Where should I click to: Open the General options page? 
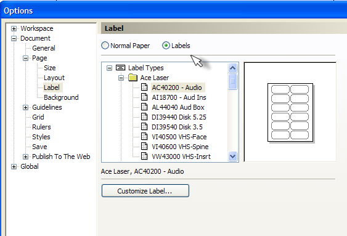click(44, 48)
